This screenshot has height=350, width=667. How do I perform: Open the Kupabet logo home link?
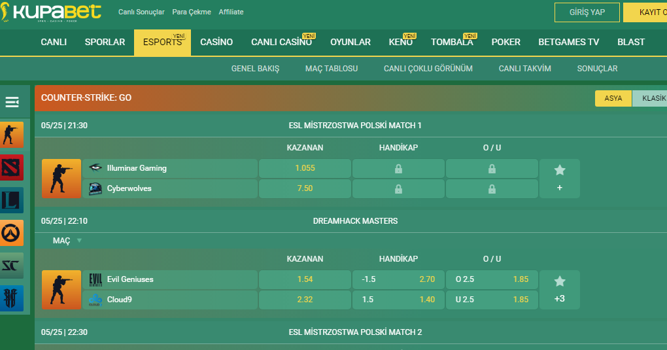click(x=51, y=12)
